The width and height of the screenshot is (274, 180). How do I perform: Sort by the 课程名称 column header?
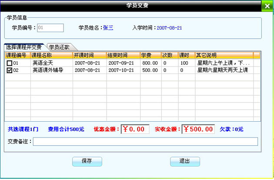tap(51, 55)
